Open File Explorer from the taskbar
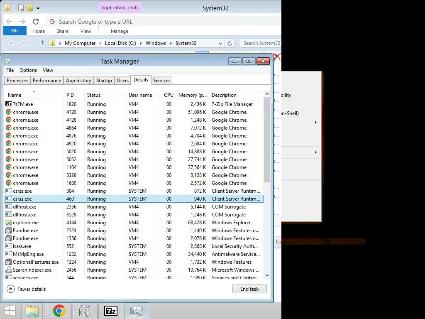This screenshot has width=425, height=319. (x=32, y=311)
